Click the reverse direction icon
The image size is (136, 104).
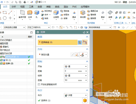(73, 55)
